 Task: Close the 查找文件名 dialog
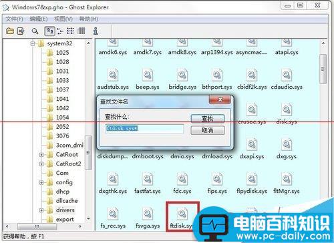(220, 99)
